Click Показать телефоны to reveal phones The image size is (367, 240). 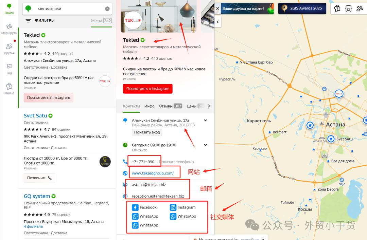tap(176, 162)
